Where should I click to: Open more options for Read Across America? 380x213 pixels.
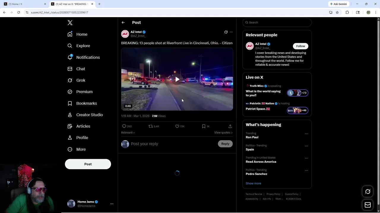pyautogui.click(x=306, y=158)
